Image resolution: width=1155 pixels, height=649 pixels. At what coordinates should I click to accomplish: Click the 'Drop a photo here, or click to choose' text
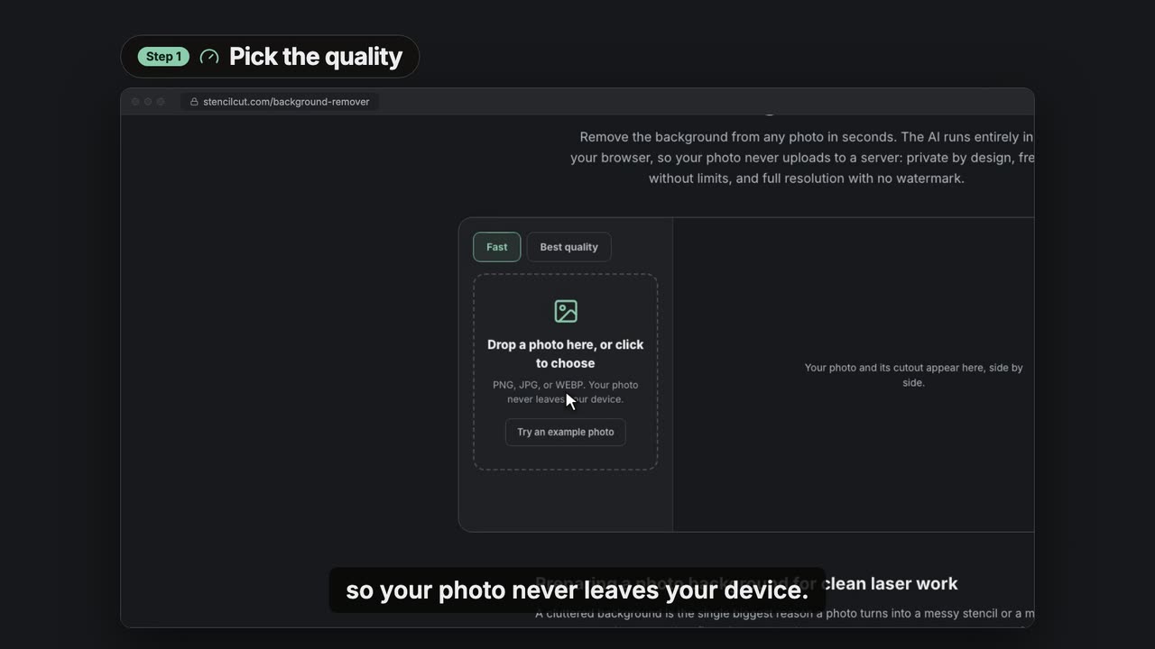[566, 353]
